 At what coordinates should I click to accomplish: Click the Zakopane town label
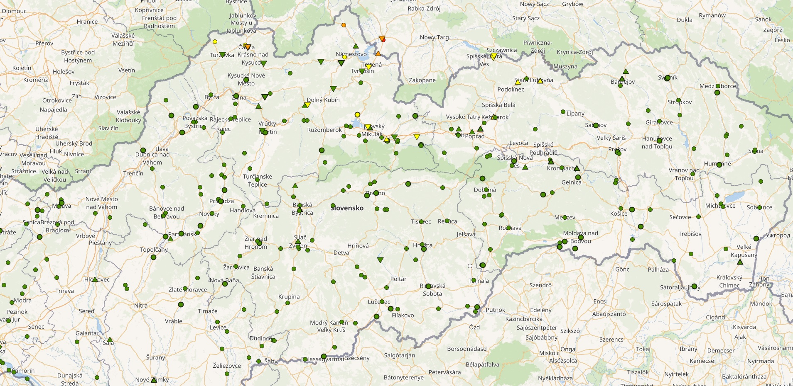[422, 80]
